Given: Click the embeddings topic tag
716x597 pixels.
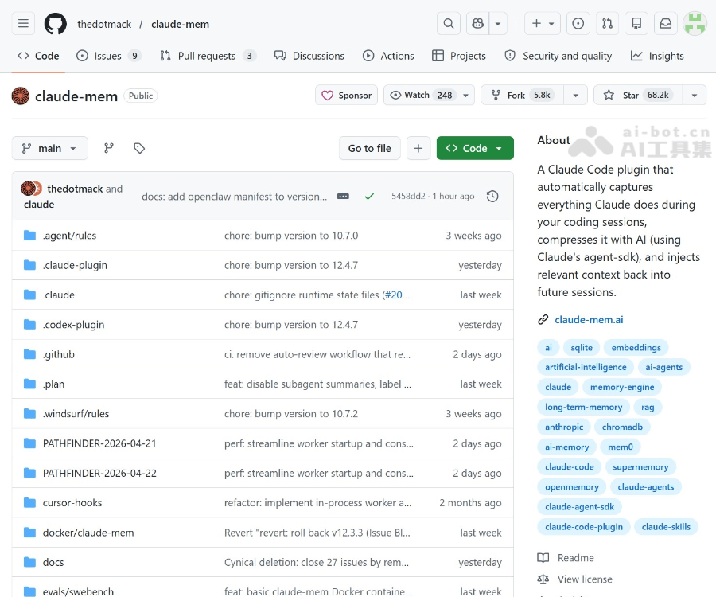Looking at the screenshot, I should (636, 348).
